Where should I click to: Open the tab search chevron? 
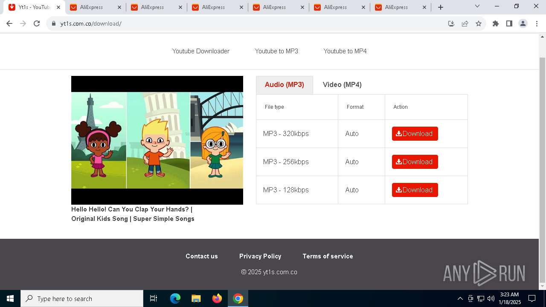477,6
